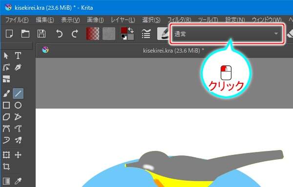Select the Transform tool
Viewport: 293px width, 187px height.
click(x=6, y=155)
